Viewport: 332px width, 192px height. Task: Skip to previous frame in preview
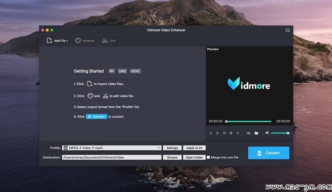(211, 133)
